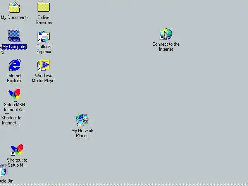Select the My Network Places icon

click(82, 120)
